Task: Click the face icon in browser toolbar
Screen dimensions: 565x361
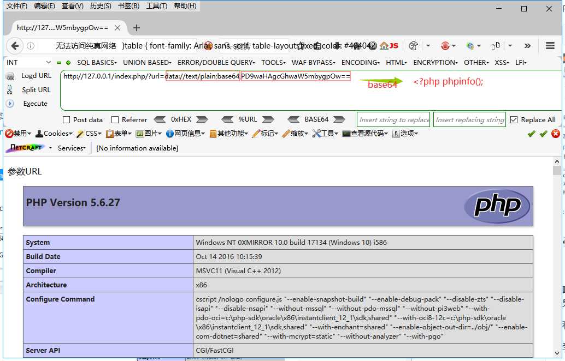Action: click(x=413, y=46)
